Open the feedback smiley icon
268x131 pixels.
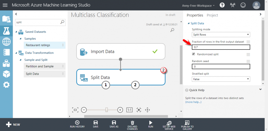pyautogui.click(x=243, y=5)
